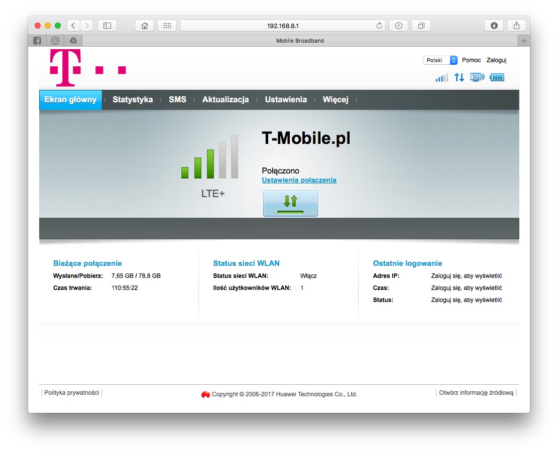The width and height of the screenshot is (558, 453).
Task: Open the history clock icon
Action: (399, 26)
